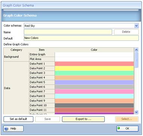
Task: Change the green Data Point 3 color
Action: 94,73
